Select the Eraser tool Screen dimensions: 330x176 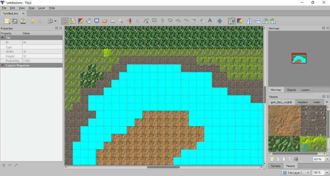[105, 21]
